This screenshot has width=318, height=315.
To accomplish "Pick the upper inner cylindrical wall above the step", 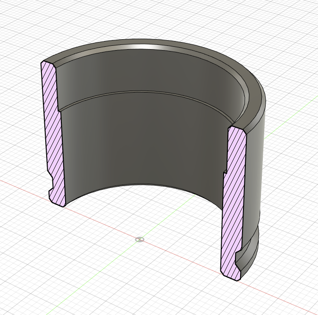I will (142, 71).
